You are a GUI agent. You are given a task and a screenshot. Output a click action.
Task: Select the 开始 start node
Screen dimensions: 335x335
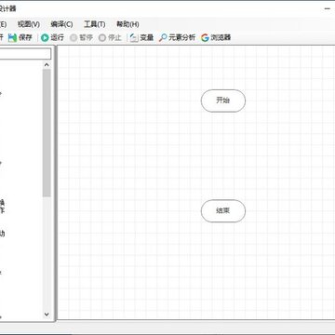[223, 100]
